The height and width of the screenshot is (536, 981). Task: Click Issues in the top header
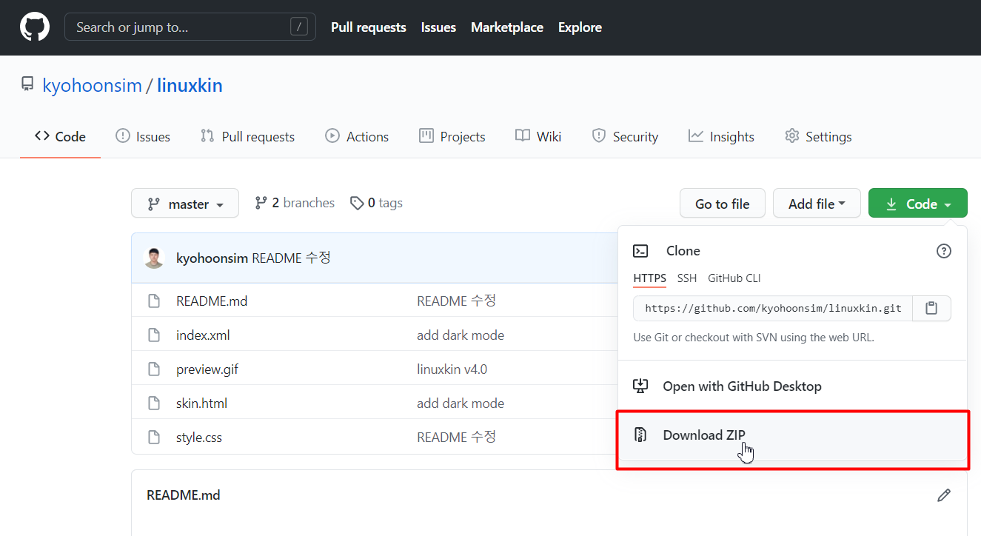tap(438, 27)
